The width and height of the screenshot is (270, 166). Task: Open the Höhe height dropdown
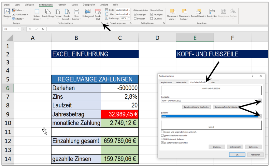pyautogui.click(x=129, y=14)
